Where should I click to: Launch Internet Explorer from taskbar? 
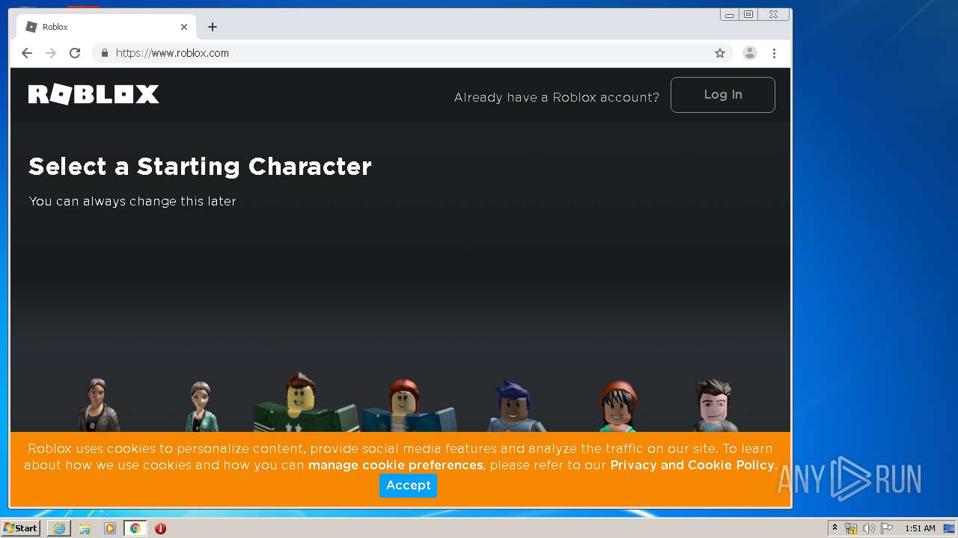(x=59, y=528)
